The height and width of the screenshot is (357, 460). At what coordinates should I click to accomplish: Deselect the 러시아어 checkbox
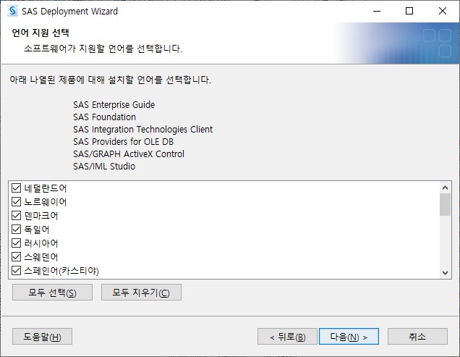coord(16,243)
